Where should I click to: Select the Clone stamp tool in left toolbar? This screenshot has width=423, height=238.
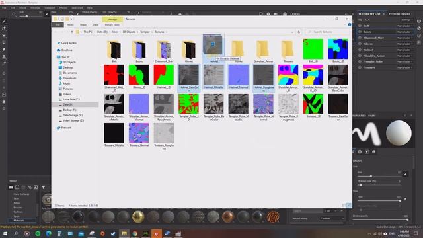click(4, 57)
